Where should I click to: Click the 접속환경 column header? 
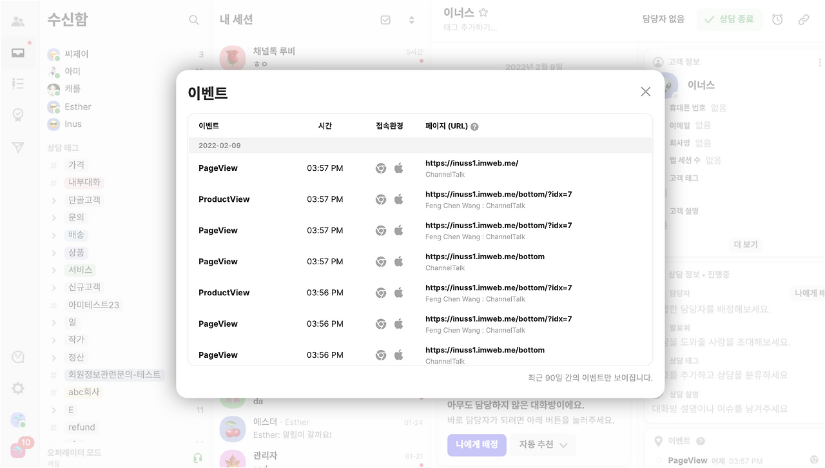pos(389,126)
